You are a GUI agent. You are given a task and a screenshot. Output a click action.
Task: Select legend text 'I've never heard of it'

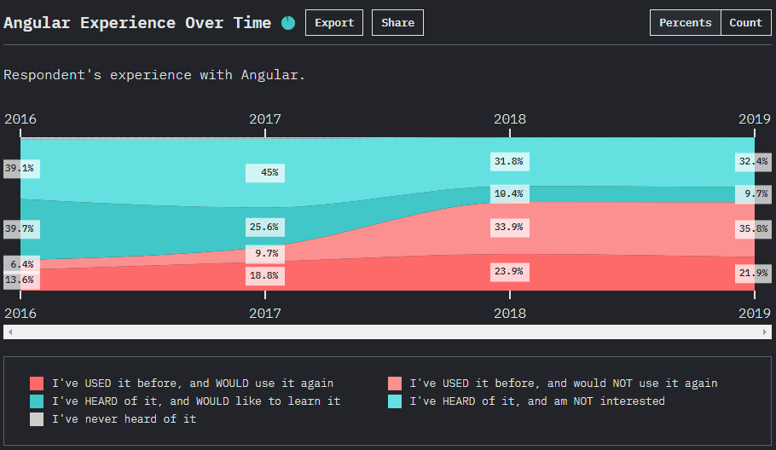125,418
